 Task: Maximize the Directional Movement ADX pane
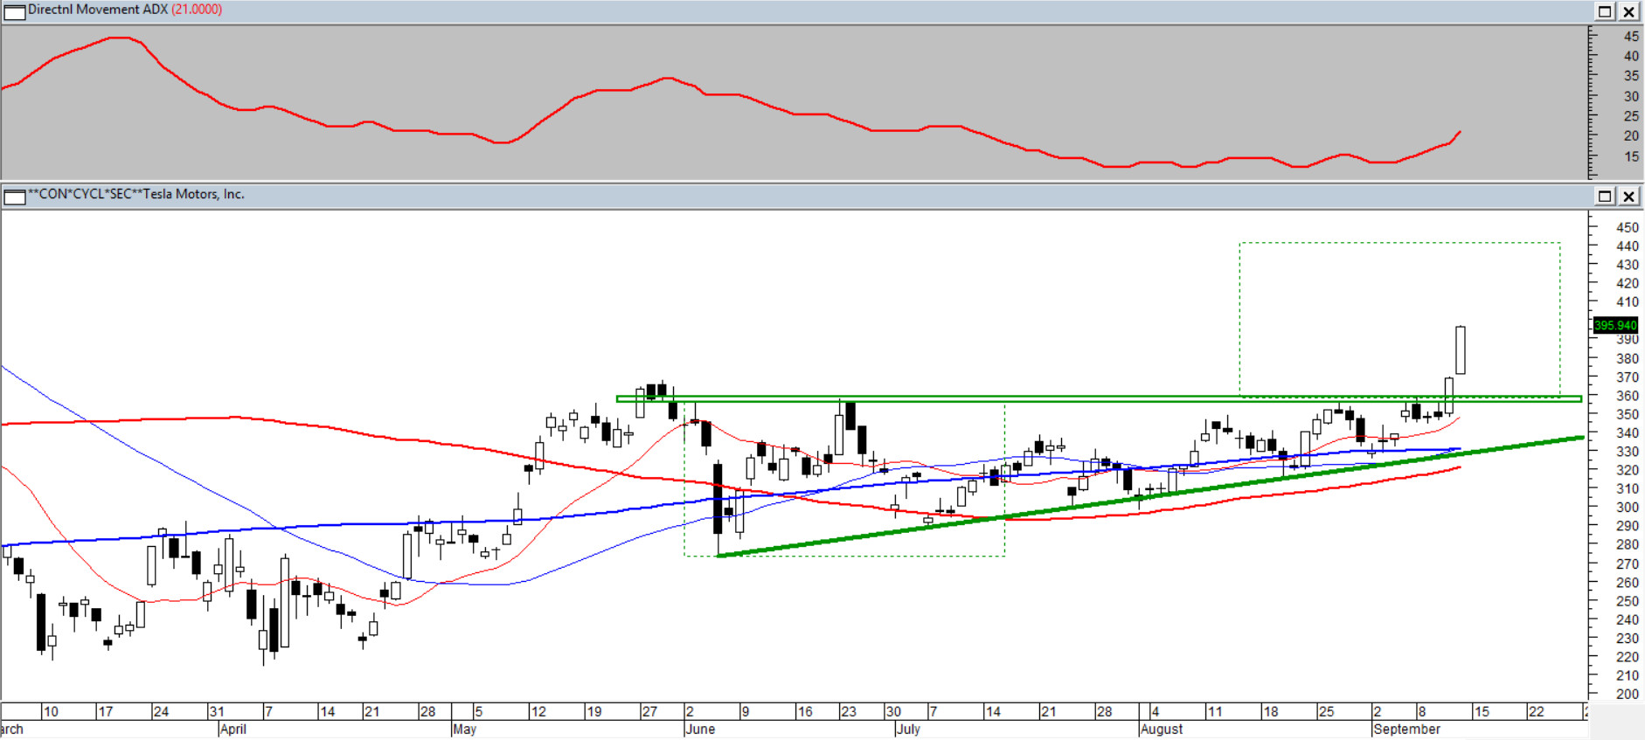1605,11
